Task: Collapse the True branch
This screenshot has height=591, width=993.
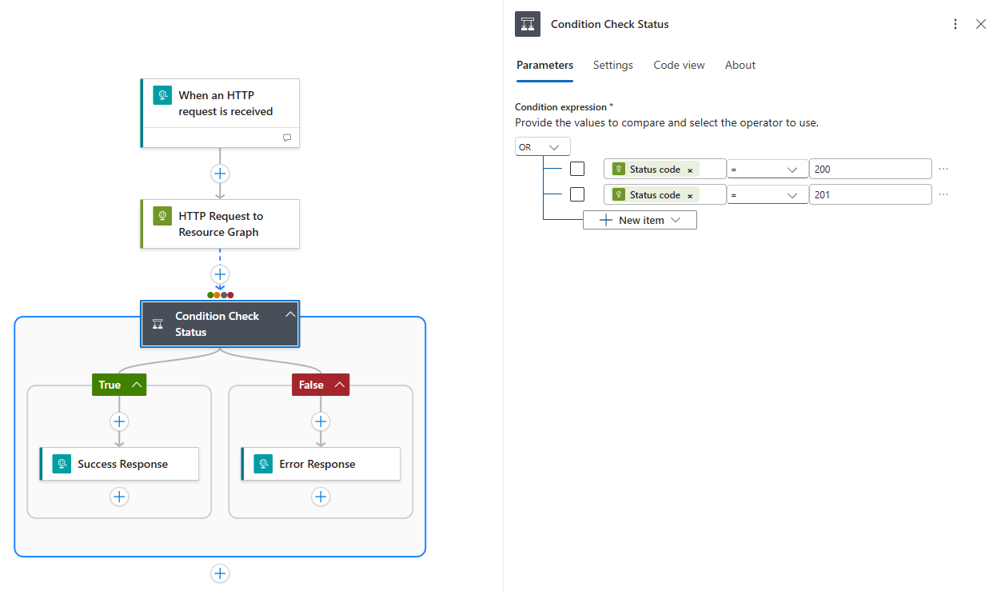Action: point(138,385)
